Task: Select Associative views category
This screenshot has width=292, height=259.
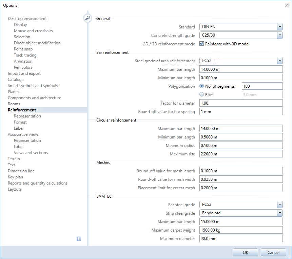Action: click(x=23, y=134)
